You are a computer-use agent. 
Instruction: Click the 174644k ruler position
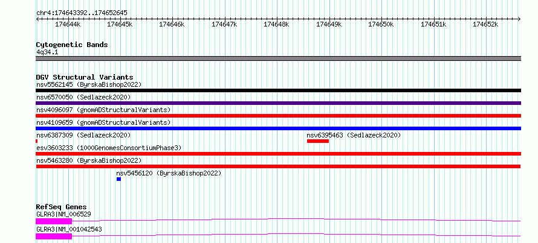(x=68, y=24)
